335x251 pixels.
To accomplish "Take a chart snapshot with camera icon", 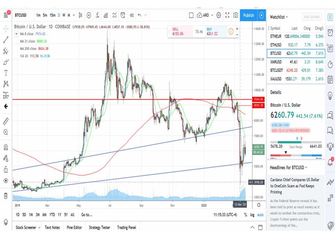I will pos(236,15).
